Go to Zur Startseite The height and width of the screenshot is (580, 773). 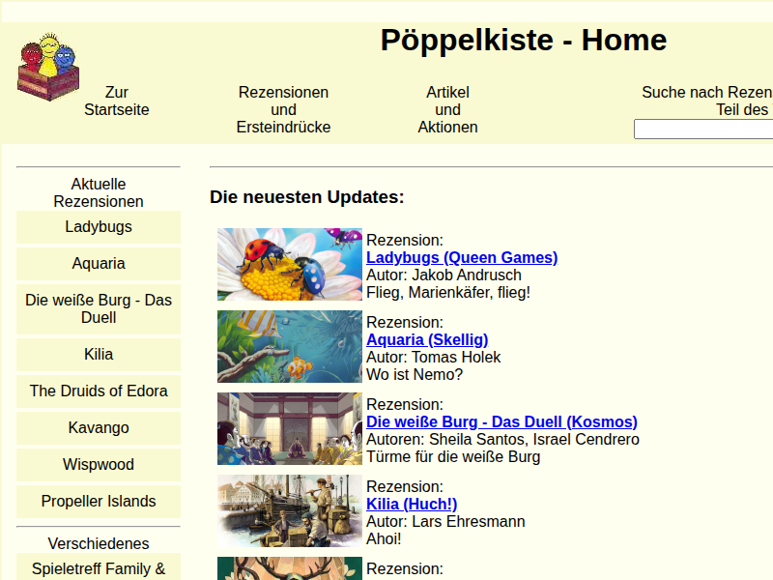click(x=117, y=101)
